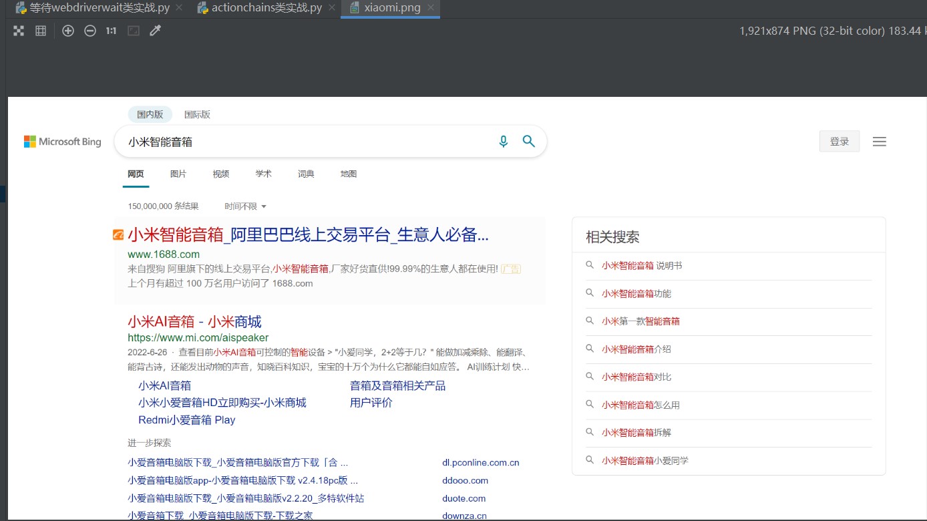
Task: Click the 小米智能音箱怎么用 related search
Action: [641, 405]
